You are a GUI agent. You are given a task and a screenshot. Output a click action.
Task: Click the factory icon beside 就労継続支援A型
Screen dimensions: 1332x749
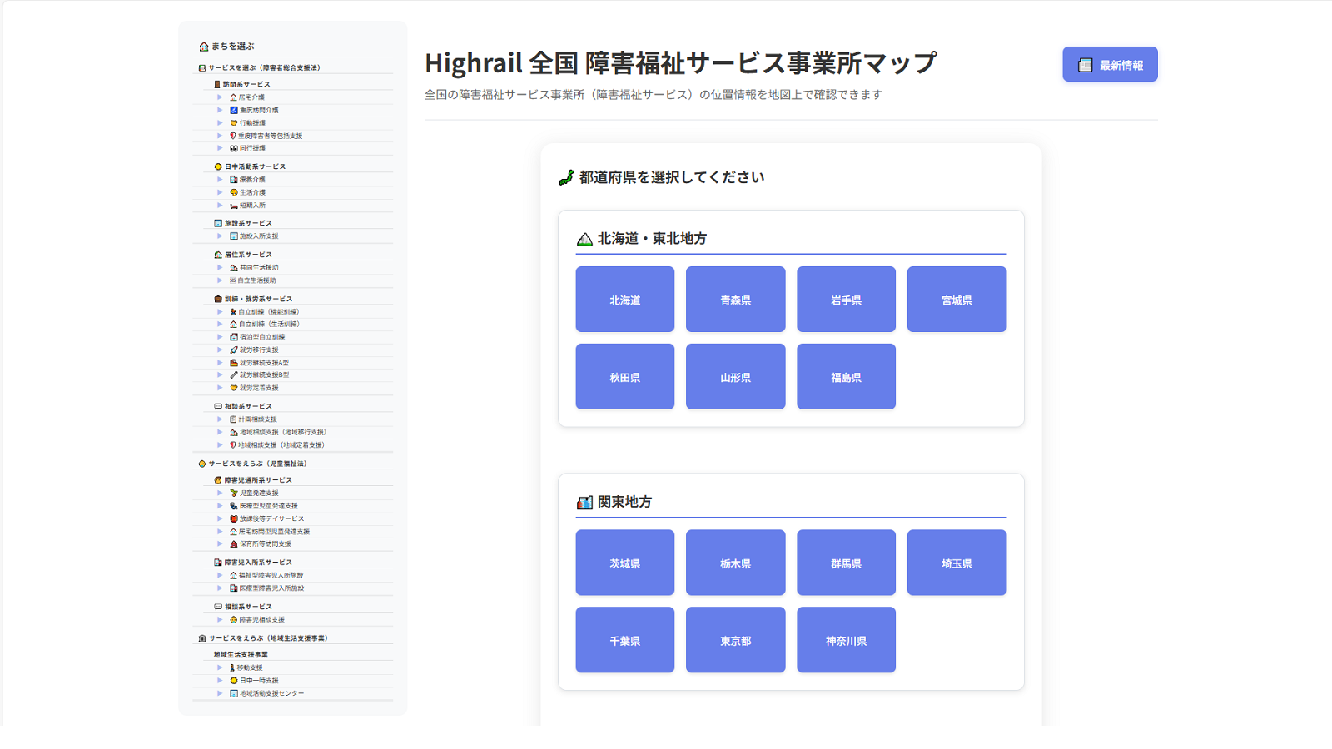point(234,363)
